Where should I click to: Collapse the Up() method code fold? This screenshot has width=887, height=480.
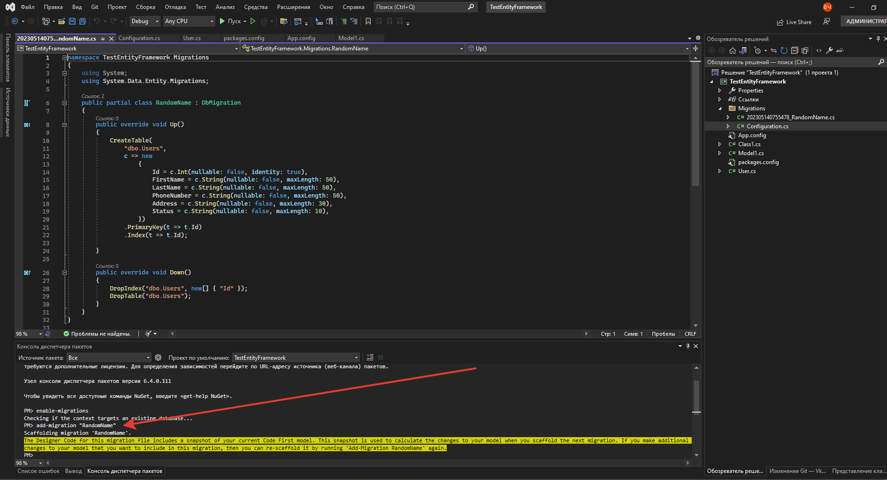coord(64,124)
